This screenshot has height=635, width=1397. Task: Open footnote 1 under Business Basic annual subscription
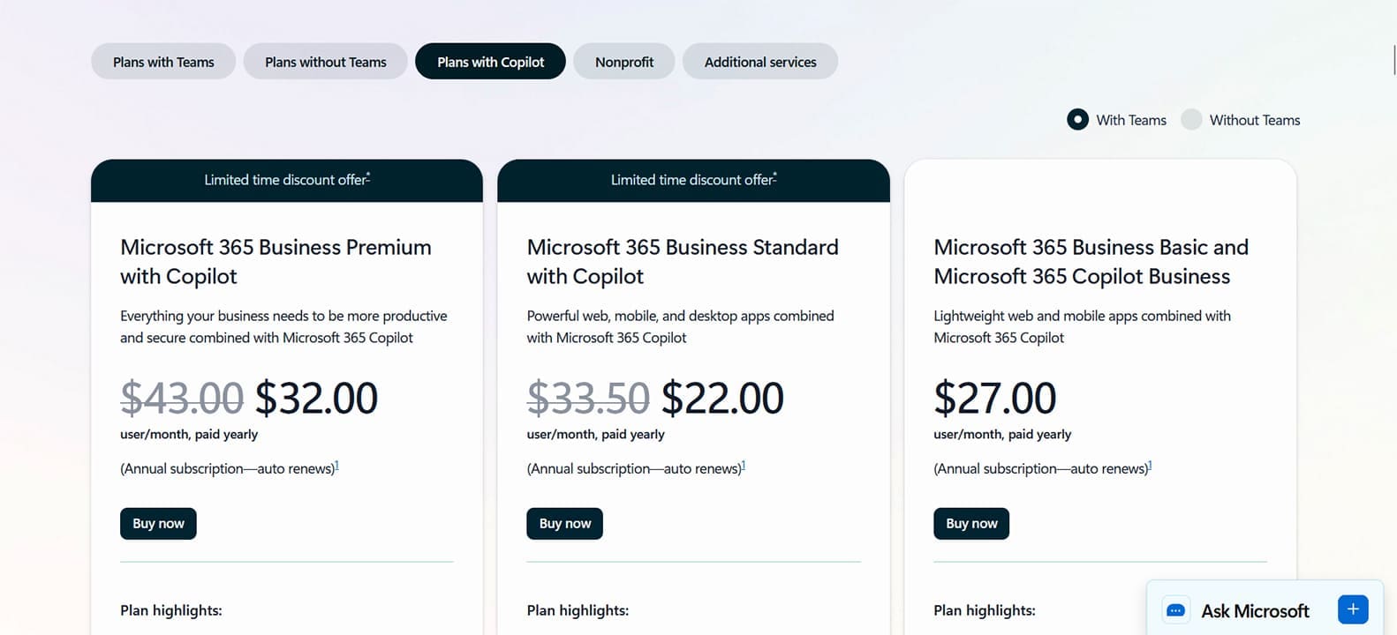point(1150,466)
